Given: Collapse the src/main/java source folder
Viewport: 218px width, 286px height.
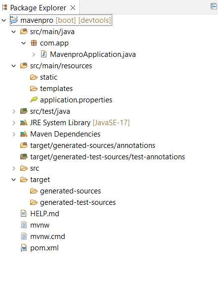Looking at the screenshot, I should pyautogui.click(x=14, y=32).
